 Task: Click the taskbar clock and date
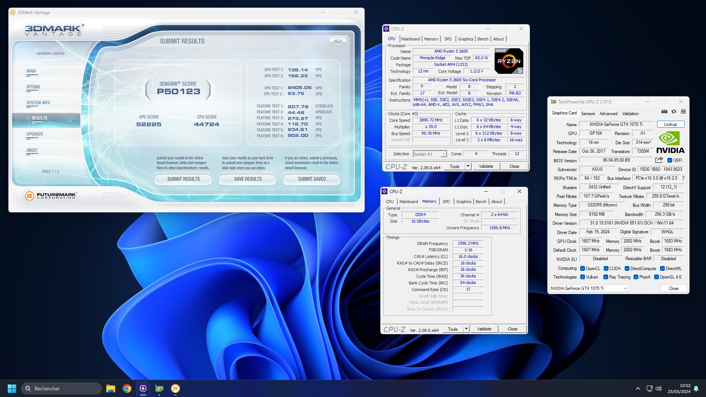[x=679, y=389]
